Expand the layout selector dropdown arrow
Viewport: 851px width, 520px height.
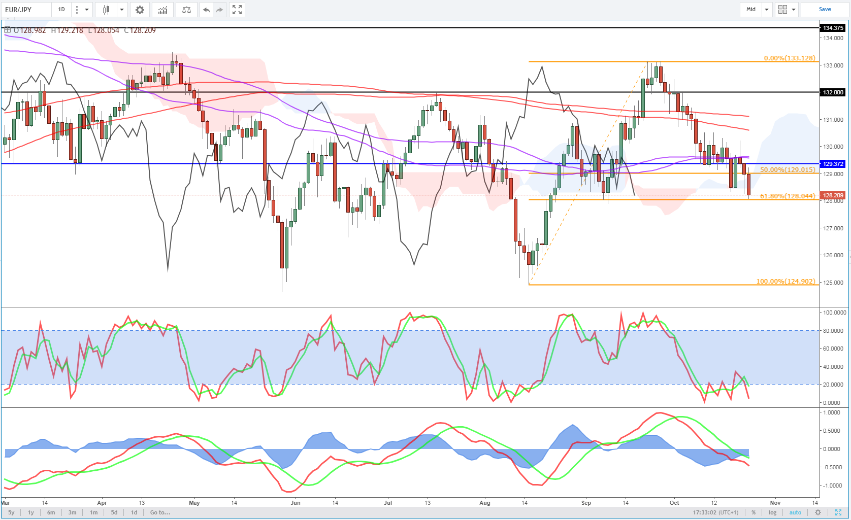794,10
